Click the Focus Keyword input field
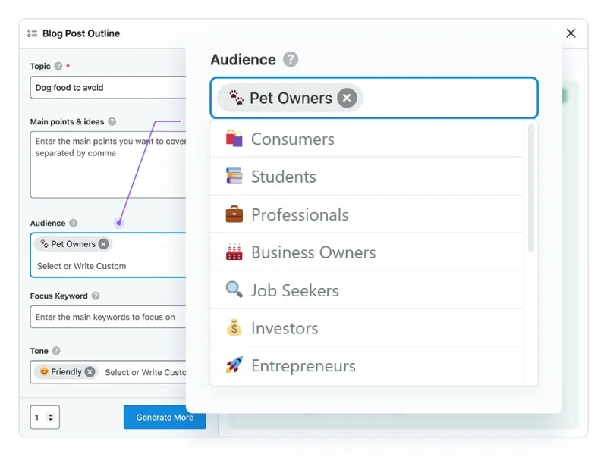This screenshot has height=457, width=607. (x=106, y=317)
